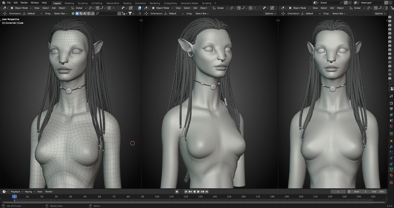Open the Render properties tab icon
Screen dimensions: 394x208
pyautogui.click(x=391, y=103)
